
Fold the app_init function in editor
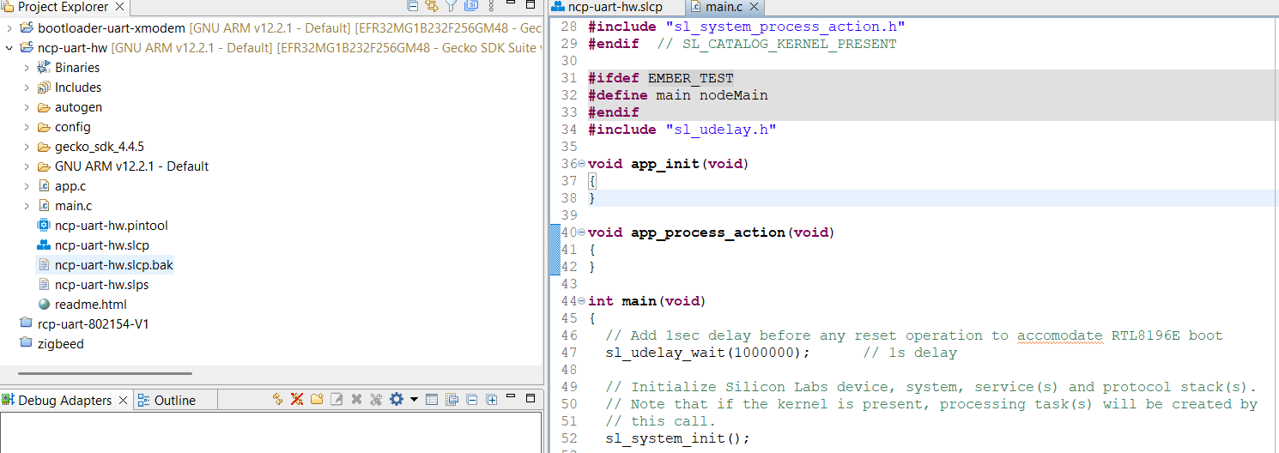pos(581,164)
